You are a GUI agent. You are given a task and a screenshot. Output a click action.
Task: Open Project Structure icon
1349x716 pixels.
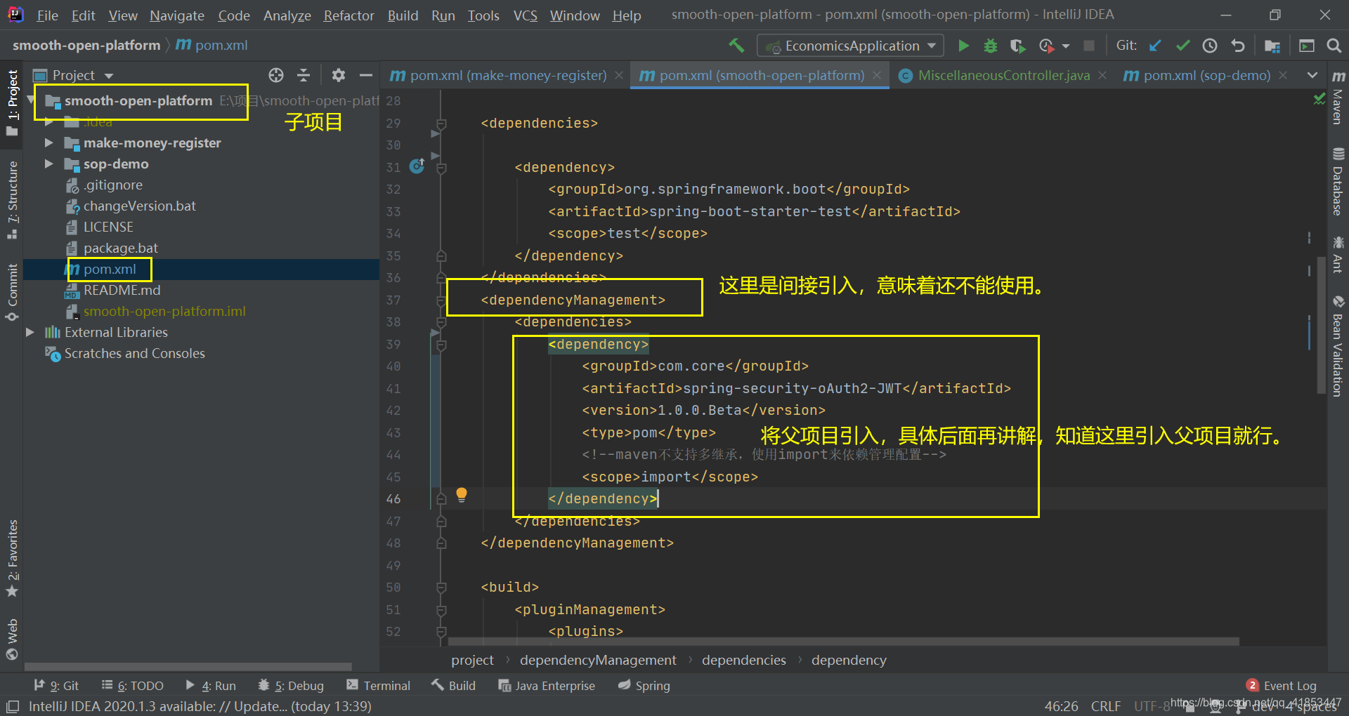coord(1272,46)
